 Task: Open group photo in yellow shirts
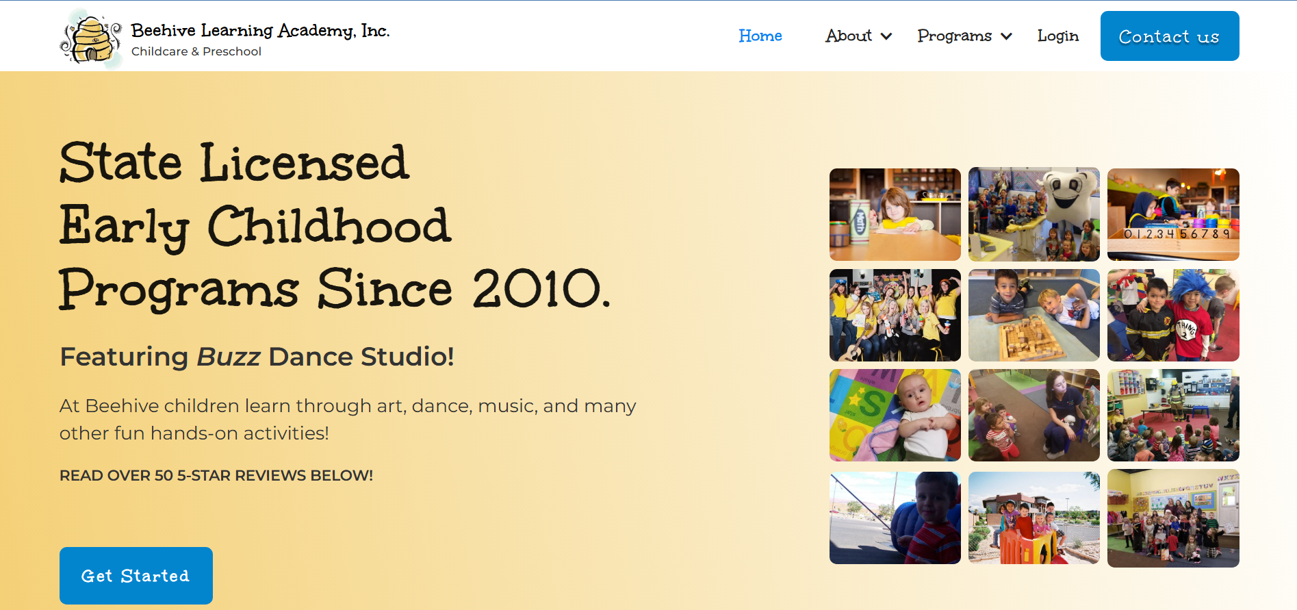click(895, 315)
